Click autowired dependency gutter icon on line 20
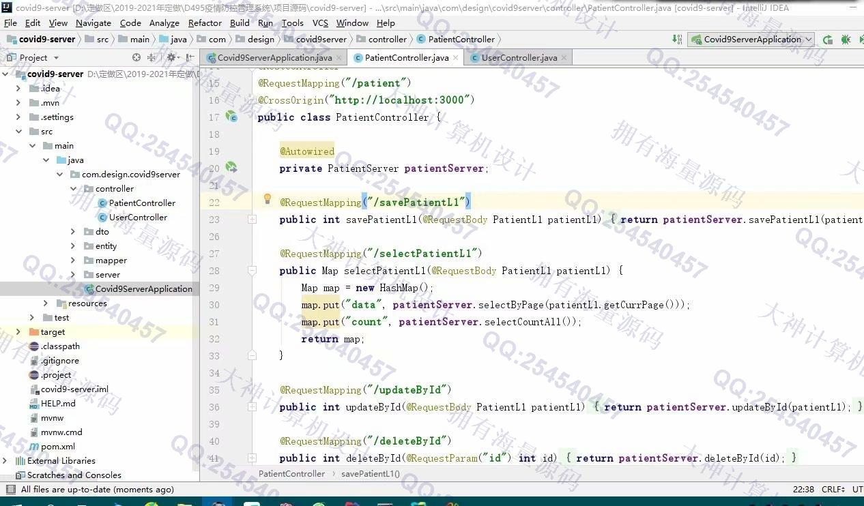Image resolution: width=864 pixels, height=506 pixels. [231, 168]
